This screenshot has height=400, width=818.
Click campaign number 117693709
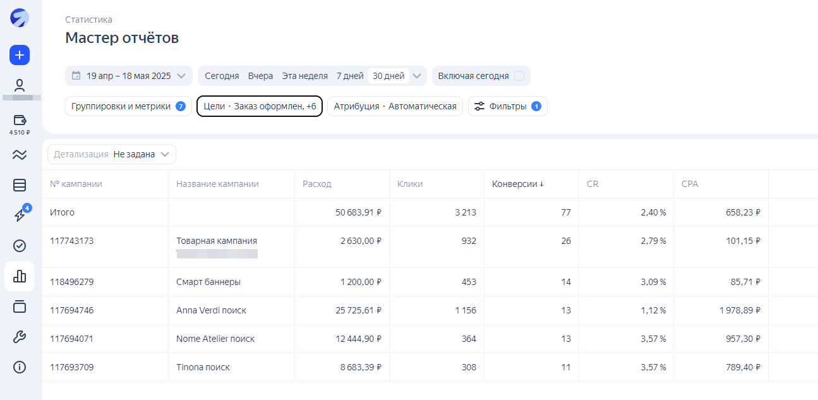[71, 367]
